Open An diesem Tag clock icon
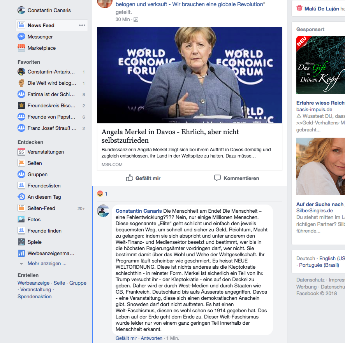Image resolution: width=345 pixels, height=343 pixels. tap(21, 197)
